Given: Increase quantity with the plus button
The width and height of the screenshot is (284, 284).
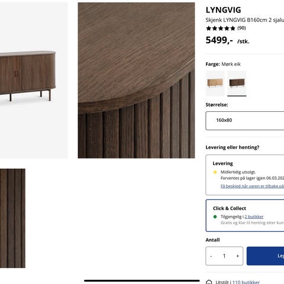Looking at the screenshot, I should [238, 256].
